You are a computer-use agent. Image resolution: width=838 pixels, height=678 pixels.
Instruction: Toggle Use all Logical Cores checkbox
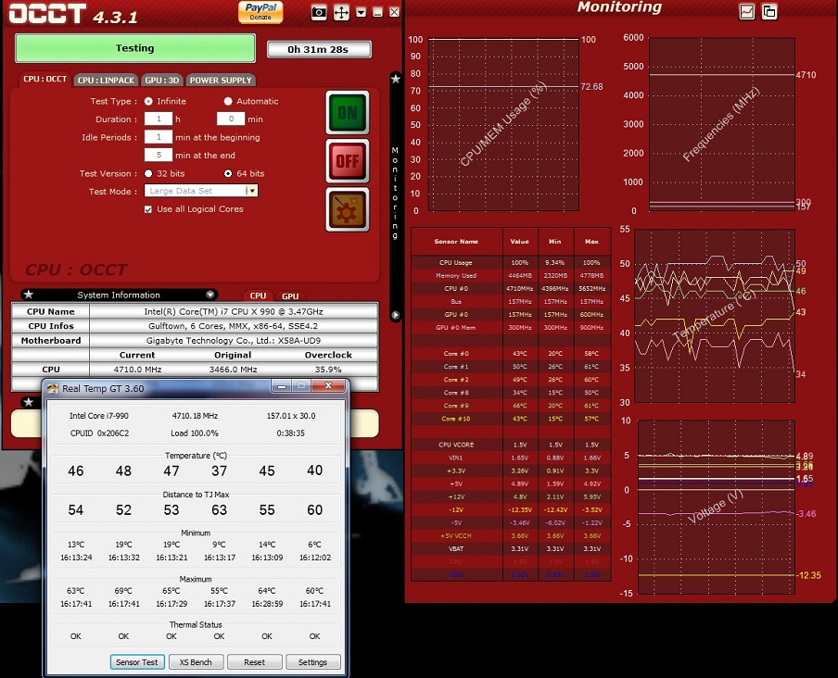148,209
